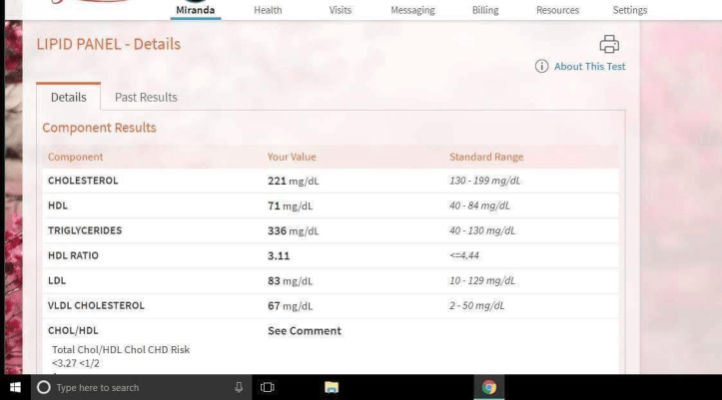
Task: Open the Messaging menu
Action: [412, 10]
